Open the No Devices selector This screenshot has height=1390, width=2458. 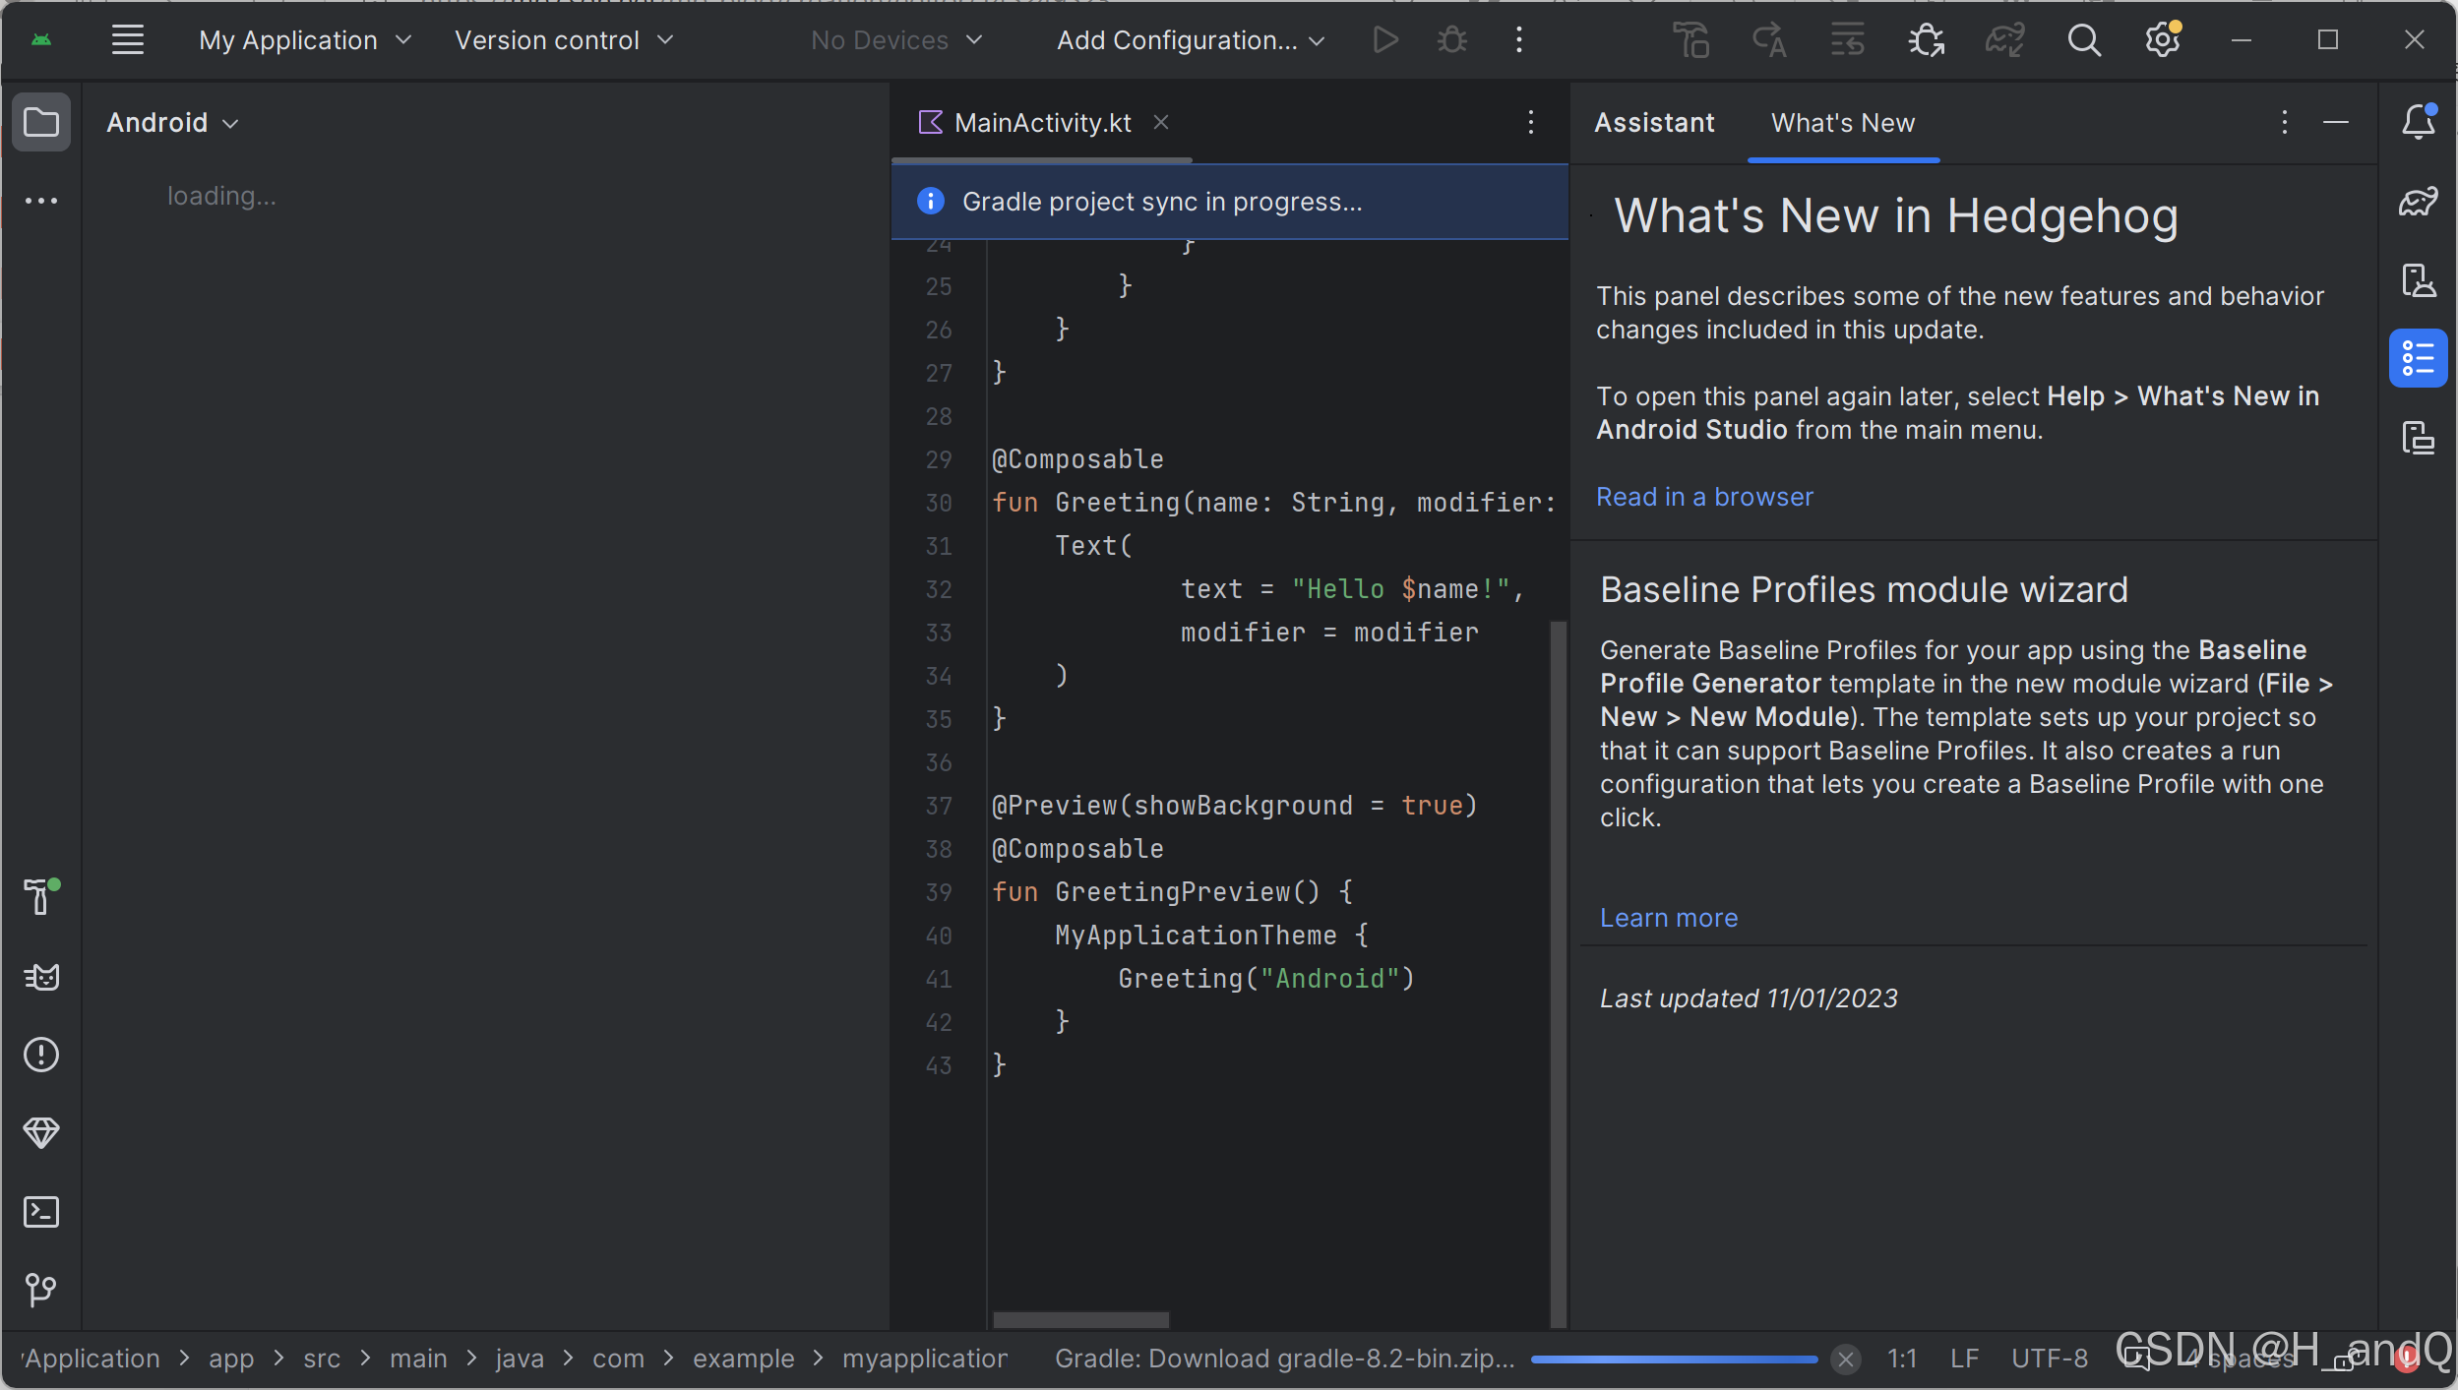pyautogui.click(x=896, y=40)
